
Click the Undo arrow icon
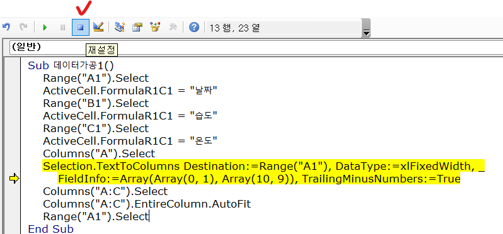coord(6,27)
